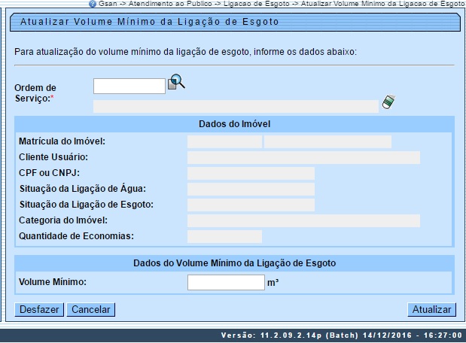This screenshot has width=466, height=343.
Task: Click the service order description field beside the eraser
Action: [235, 106]
